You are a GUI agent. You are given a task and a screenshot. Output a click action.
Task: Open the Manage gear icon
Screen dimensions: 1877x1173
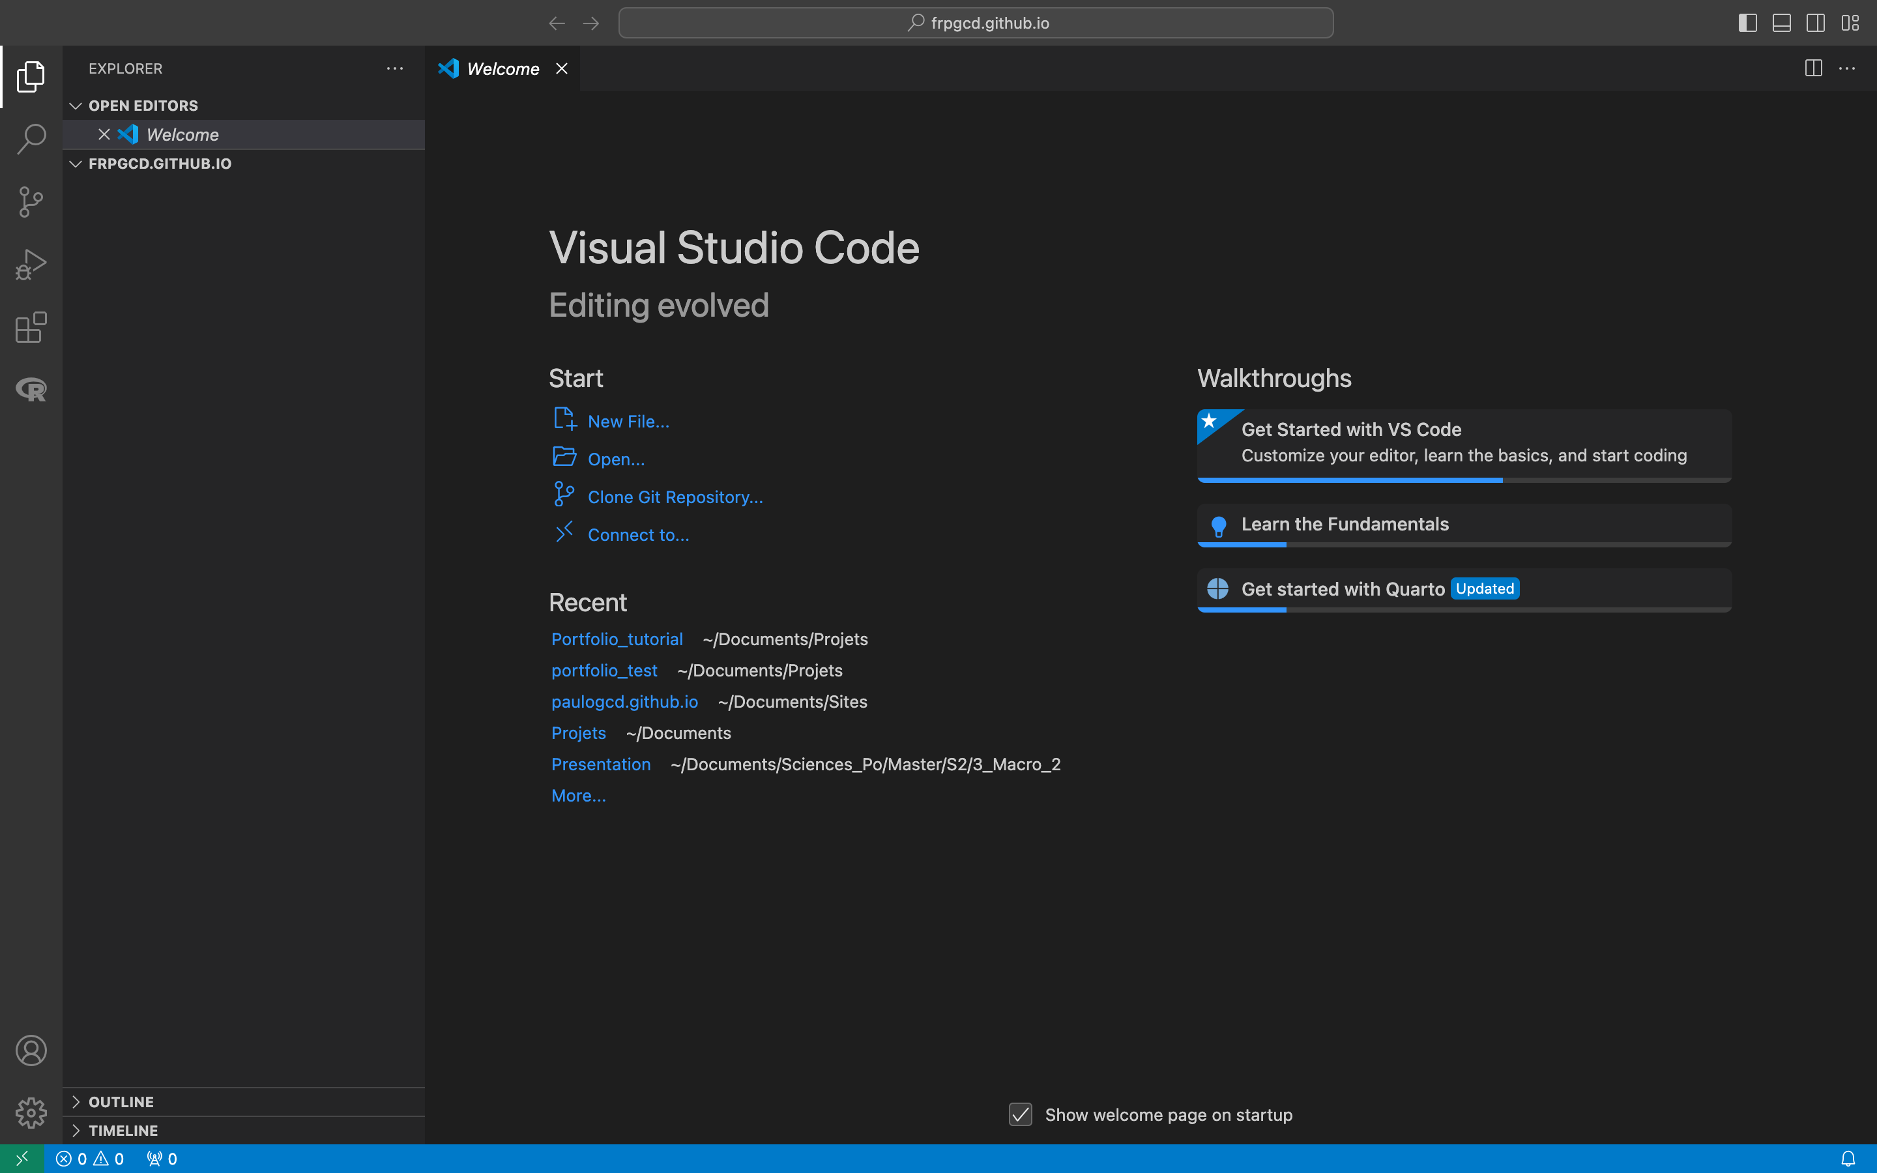(31, 1112)
